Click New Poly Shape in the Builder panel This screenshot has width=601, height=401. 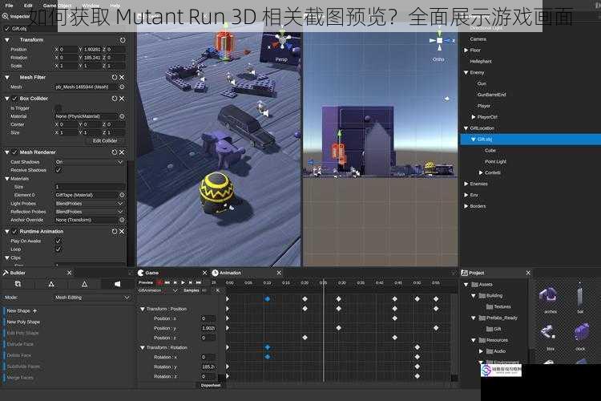23,322
